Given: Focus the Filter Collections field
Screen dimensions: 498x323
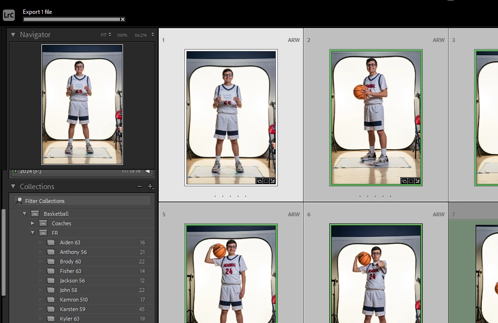Looking at the screenshot, I should click(x=82, y=201).
